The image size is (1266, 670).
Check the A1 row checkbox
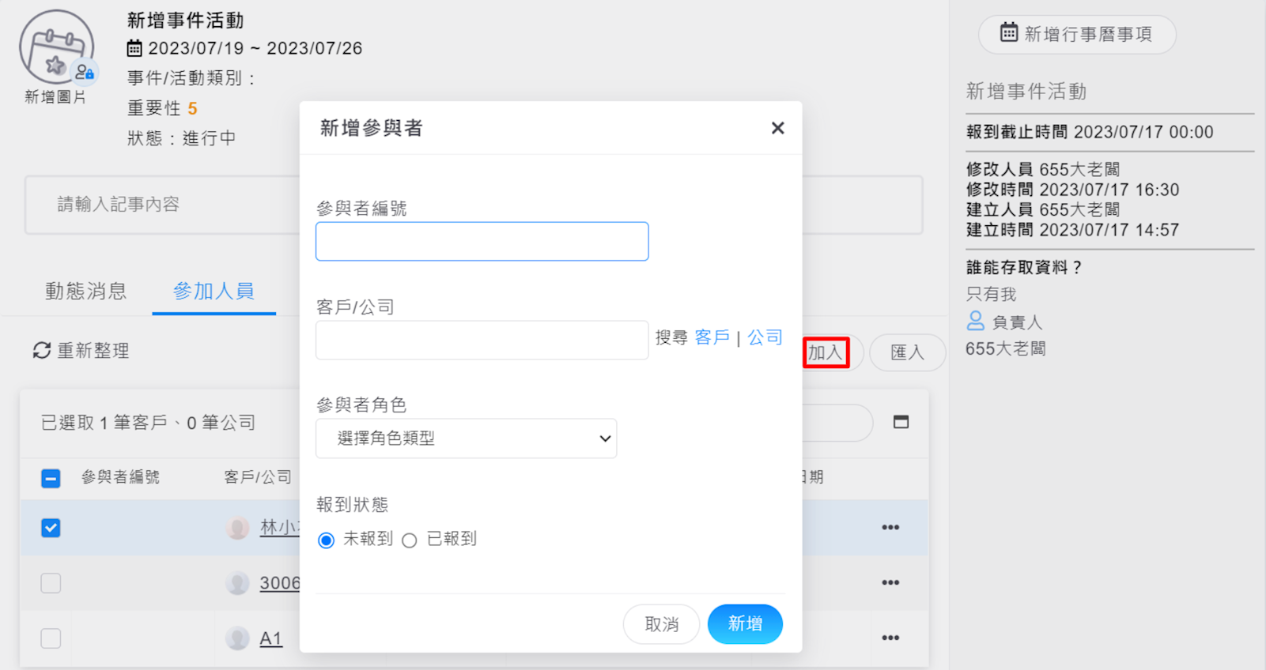click(51, 638)
